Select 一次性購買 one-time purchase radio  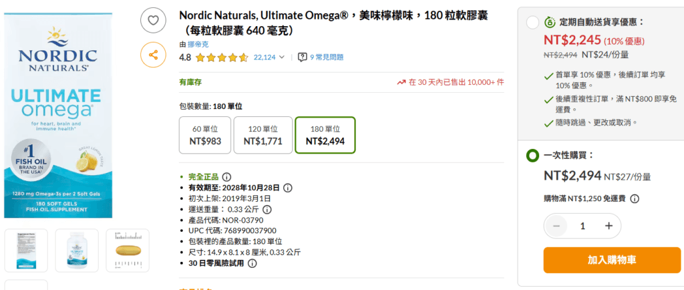coord(532,155)
